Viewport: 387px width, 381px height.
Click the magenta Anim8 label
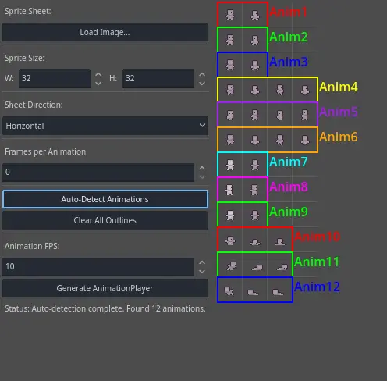(289, 187)
